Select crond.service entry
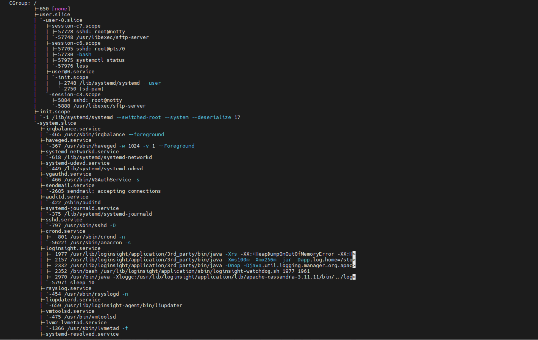Viewport: 538px width, 340px height. pos(66,231)
